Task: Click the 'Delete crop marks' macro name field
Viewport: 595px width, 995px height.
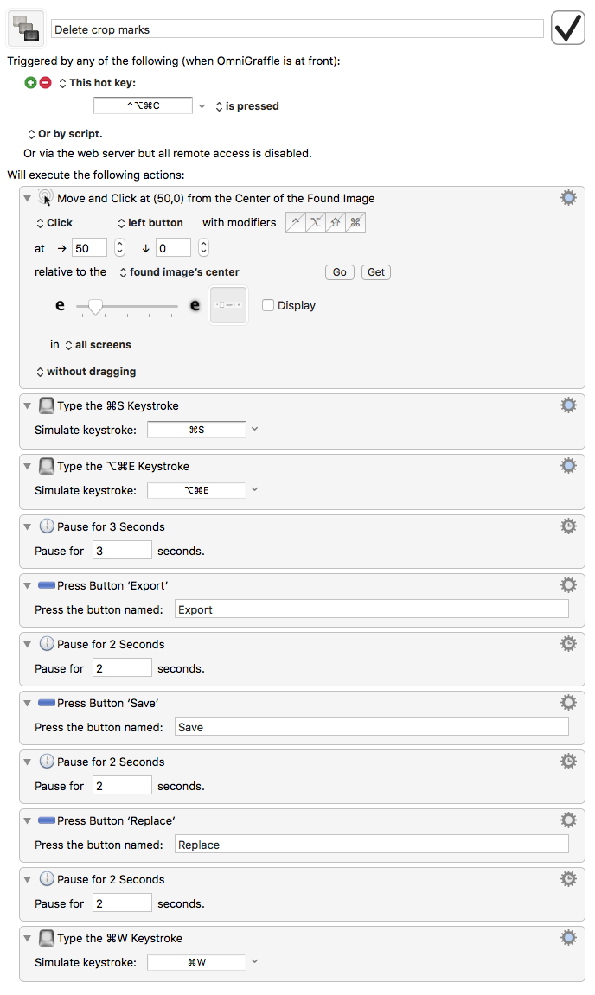Action: tap(297, 29)
